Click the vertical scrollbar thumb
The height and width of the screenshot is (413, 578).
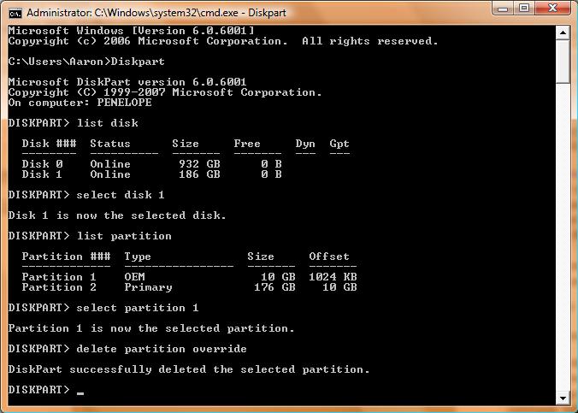coord(563,62)
